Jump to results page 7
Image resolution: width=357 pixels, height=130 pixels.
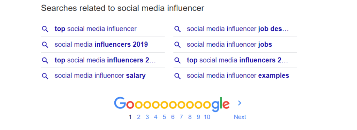pyautogui.click(x=181, y=117)
